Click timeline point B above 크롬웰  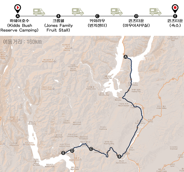(58, 16)
